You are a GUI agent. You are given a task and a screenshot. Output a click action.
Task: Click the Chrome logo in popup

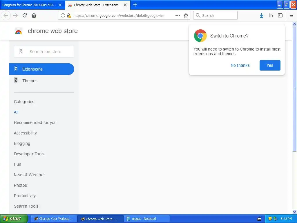point(200,36)
